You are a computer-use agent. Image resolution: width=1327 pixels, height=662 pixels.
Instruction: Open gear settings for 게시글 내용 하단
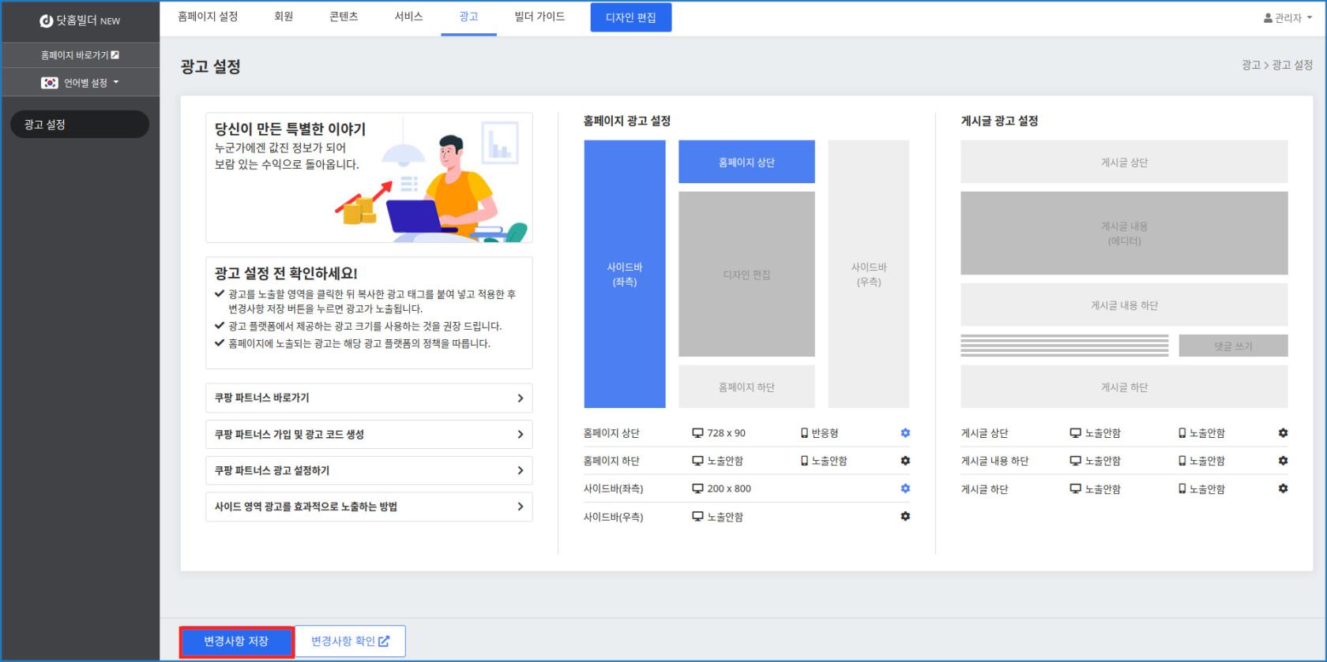[1283, 461]
